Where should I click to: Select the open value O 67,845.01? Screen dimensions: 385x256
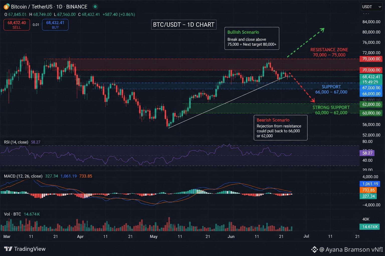[x=15, y=14]
